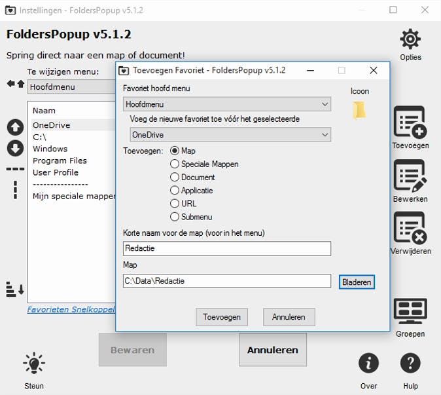
Task: Click yellow folder Icoon in dialog
Action: [359, 110]
